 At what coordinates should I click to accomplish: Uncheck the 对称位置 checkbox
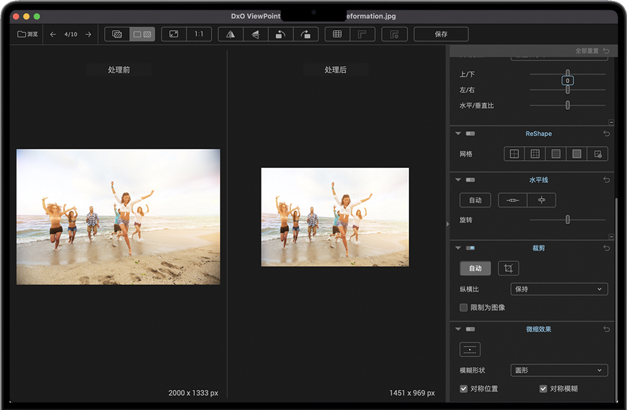(x=464, y=389)
